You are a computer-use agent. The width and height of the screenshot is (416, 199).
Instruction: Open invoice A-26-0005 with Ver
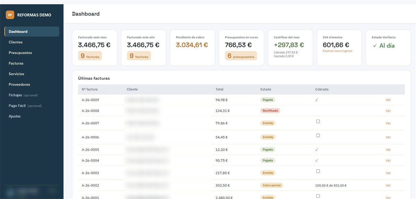[388, 150]
